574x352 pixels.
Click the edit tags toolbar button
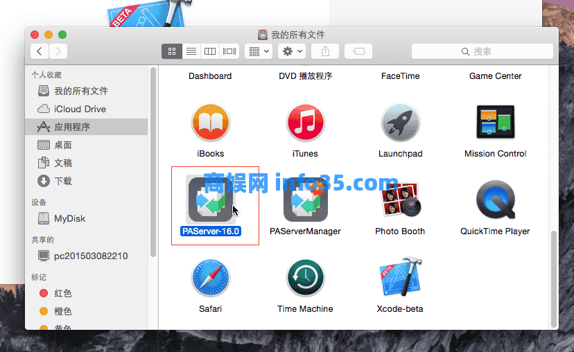358,51
